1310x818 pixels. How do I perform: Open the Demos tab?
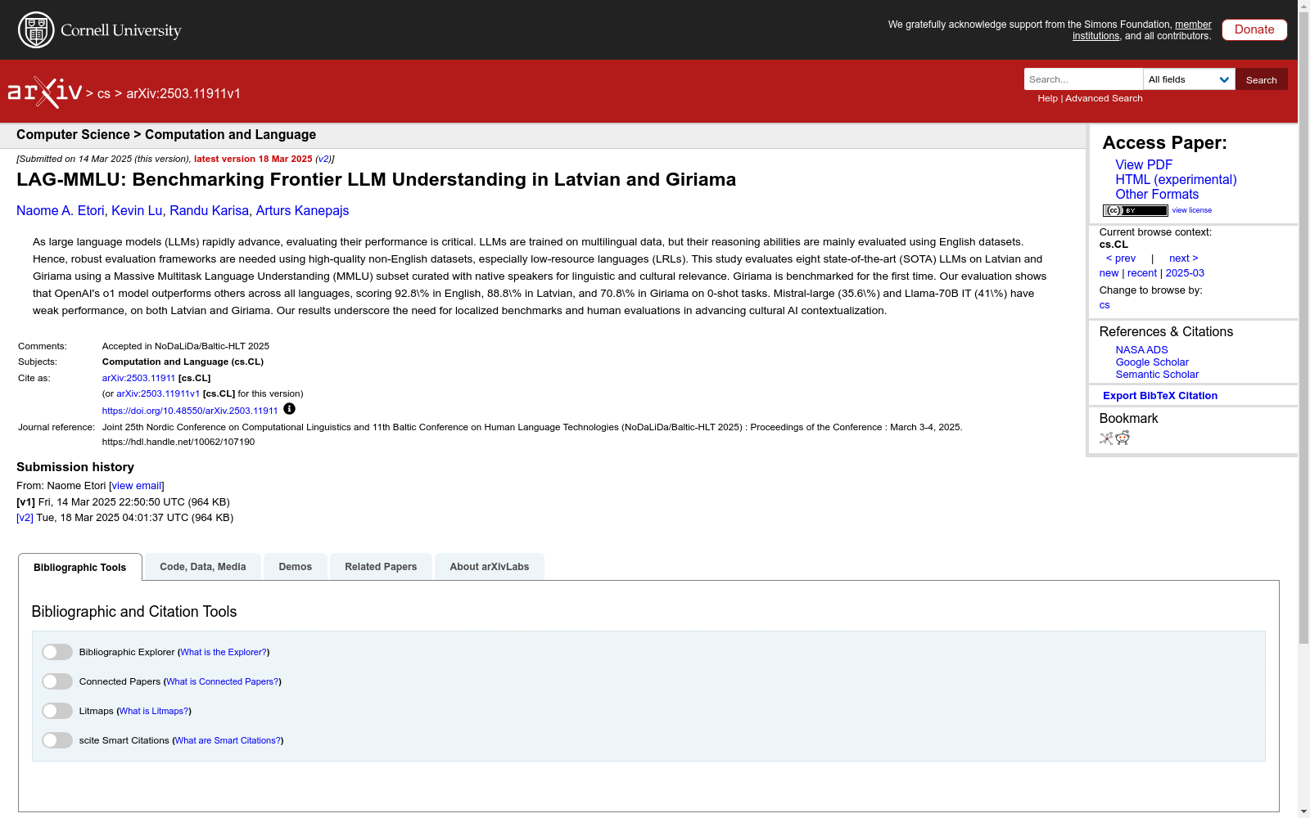point(296,567)
